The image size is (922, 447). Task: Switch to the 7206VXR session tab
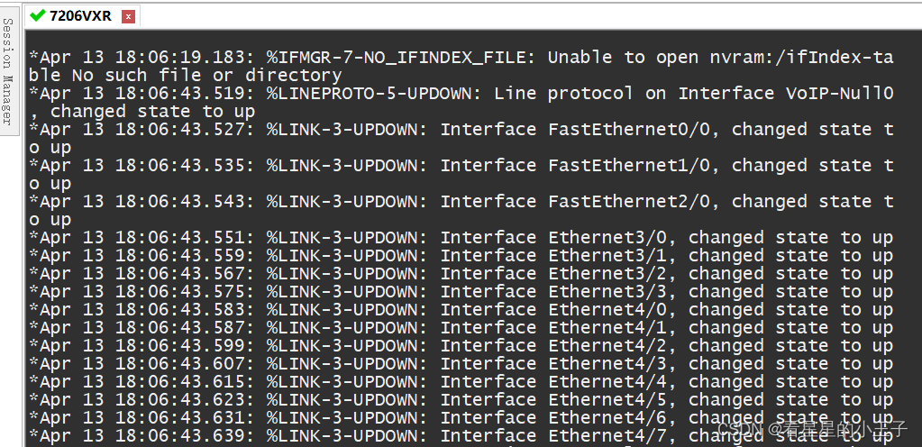tap(80, 16)
